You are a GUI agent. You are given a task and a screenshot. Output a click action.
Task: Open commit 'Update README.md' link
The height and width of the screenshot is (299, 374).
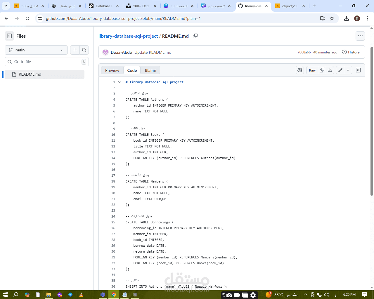tap(153, 52)
